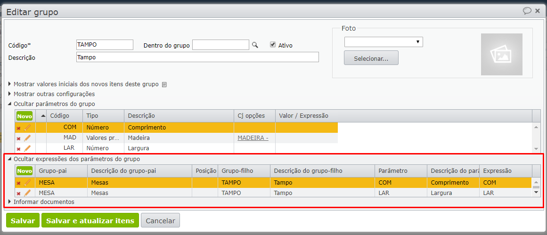Select Mesas cell in the COM expression row
The image size is (547, 235).
[x=139, y=182]
